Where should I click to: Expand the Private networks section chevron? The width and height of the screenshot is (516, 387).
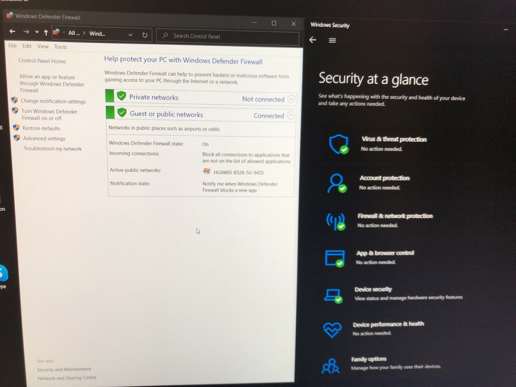point(291,99)
